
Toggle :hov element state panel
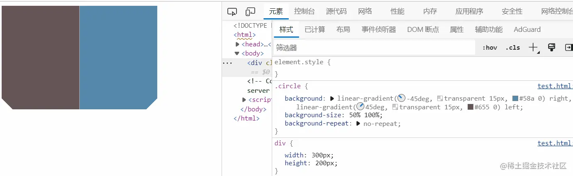(490, 48)
